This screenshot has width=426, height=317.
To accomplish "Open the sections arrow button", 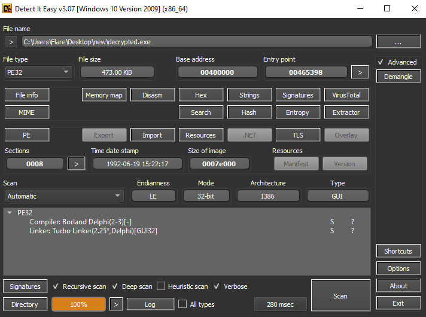I will (77, 164).
